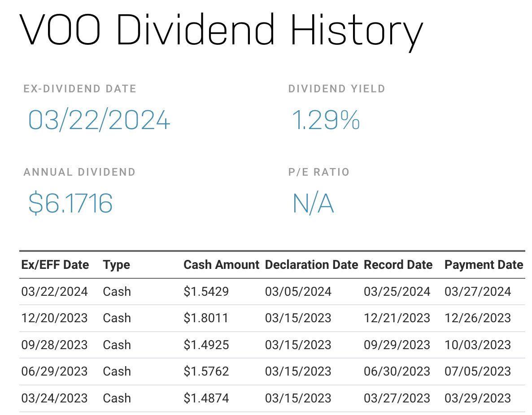Click record date 09/29/2023

coord(397,345)
